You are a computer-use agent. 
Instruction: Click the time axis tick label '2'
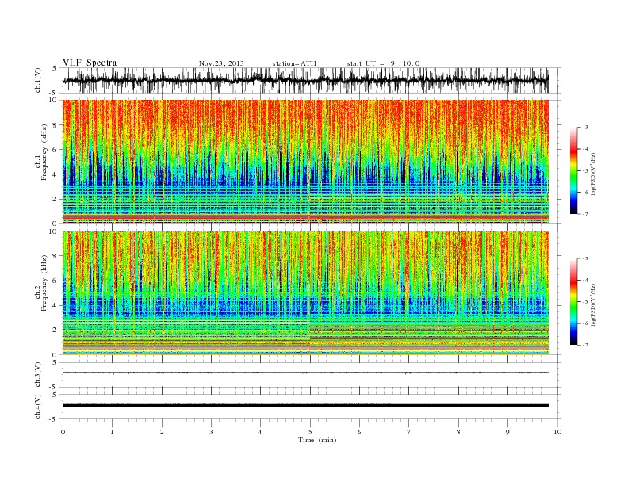162,432
